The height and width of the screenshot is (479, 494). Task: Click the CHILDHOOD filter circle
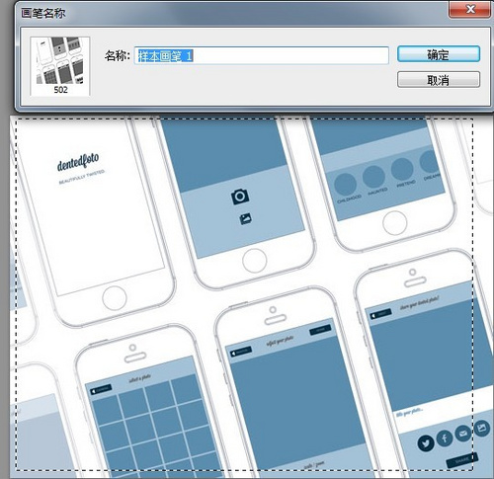coord(345,185)
